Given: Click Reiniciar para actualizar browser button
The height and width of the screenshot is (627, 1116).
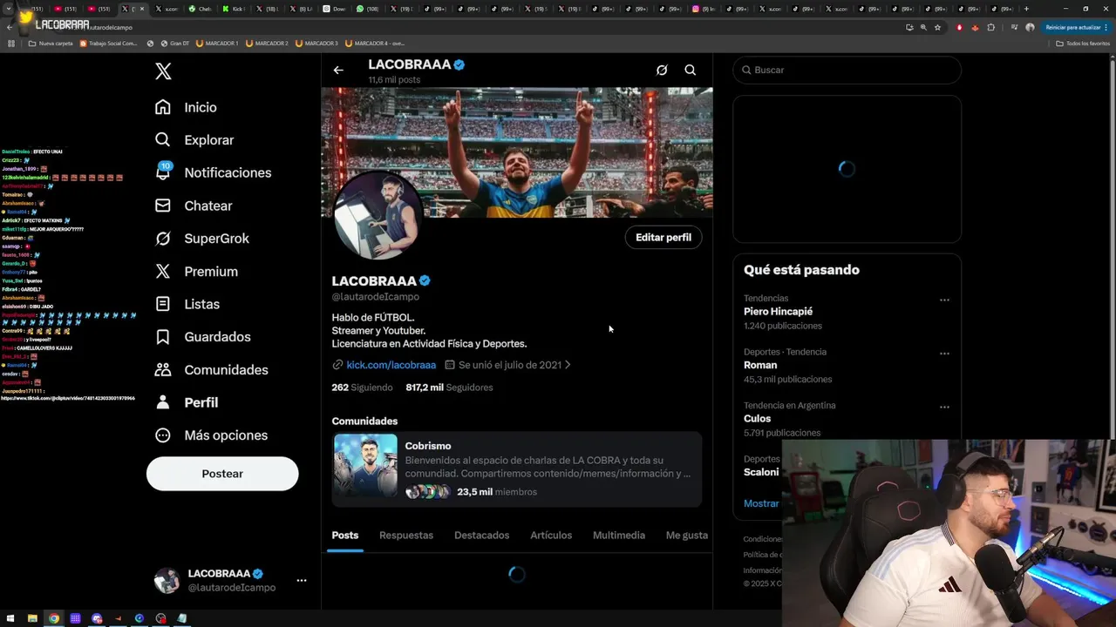Looking at the screenshot, I should [x=1077, y=27].
